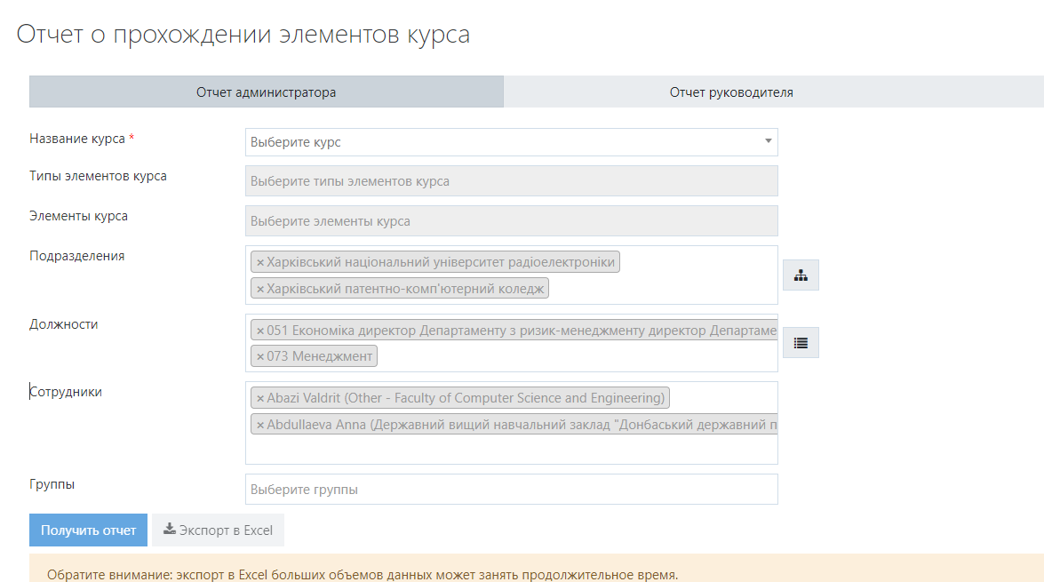This screenshot has height=582, width=1044.
Task: Remove the 051 Економіка position tag
Action: (260, 331)
